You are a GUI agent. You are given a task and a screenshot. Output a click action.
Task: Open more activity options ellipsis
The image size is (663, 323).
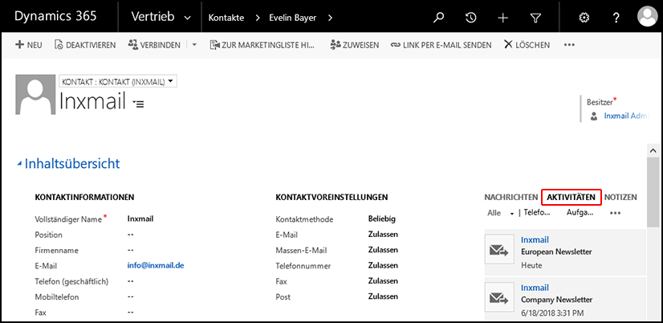tap(615, 214)
